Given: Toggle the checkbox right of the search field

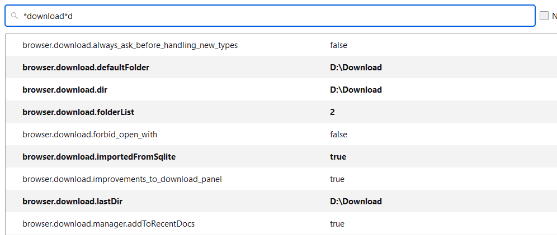Looking at the screenshot, I should point(544,16).
